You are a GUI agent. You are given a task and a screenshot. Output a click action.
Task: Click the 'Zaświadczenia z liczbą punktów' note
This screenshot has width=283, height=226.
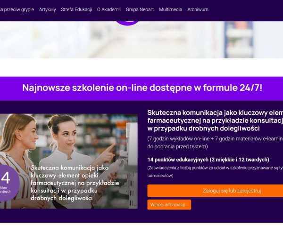point(215,171)
